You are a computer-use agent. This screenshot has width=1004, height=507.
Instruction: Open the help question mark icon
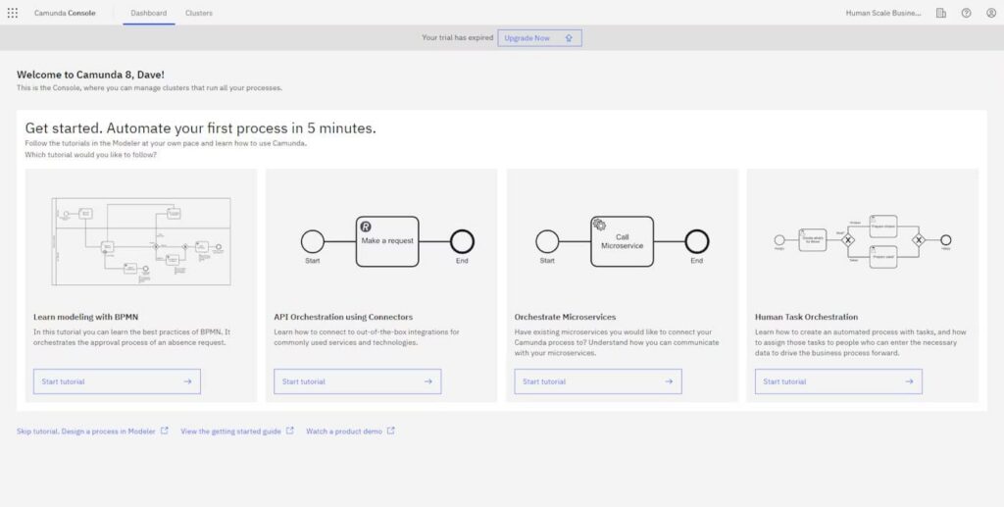tap(966, 13)
